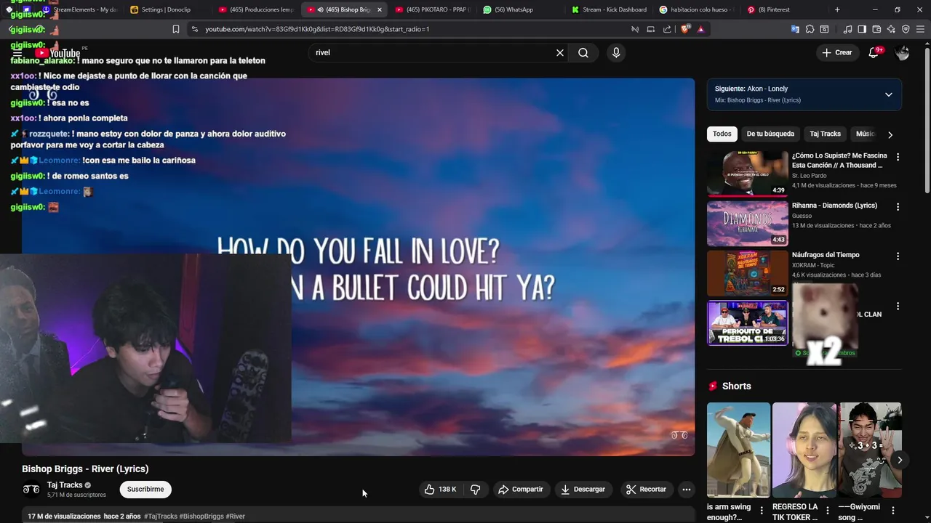Click the Descargar download button
The height and width of the screenshot is (523, 931).
[583, 490]
